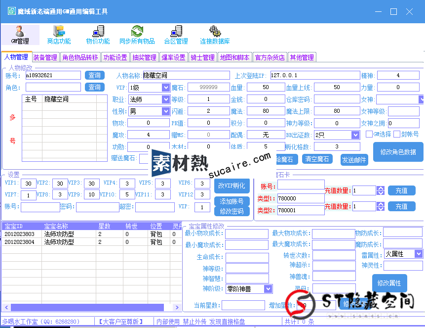The height and width of the screenshot is (328, 425).
Task: Click the 仓库密码 field
Action: 337,99
